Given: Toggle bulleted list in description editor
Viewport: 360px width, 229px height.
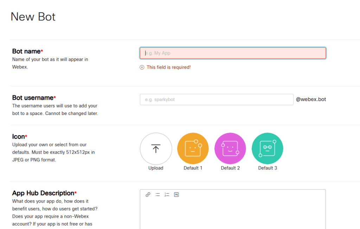Looking at the screenshot, I should point(157,195).
